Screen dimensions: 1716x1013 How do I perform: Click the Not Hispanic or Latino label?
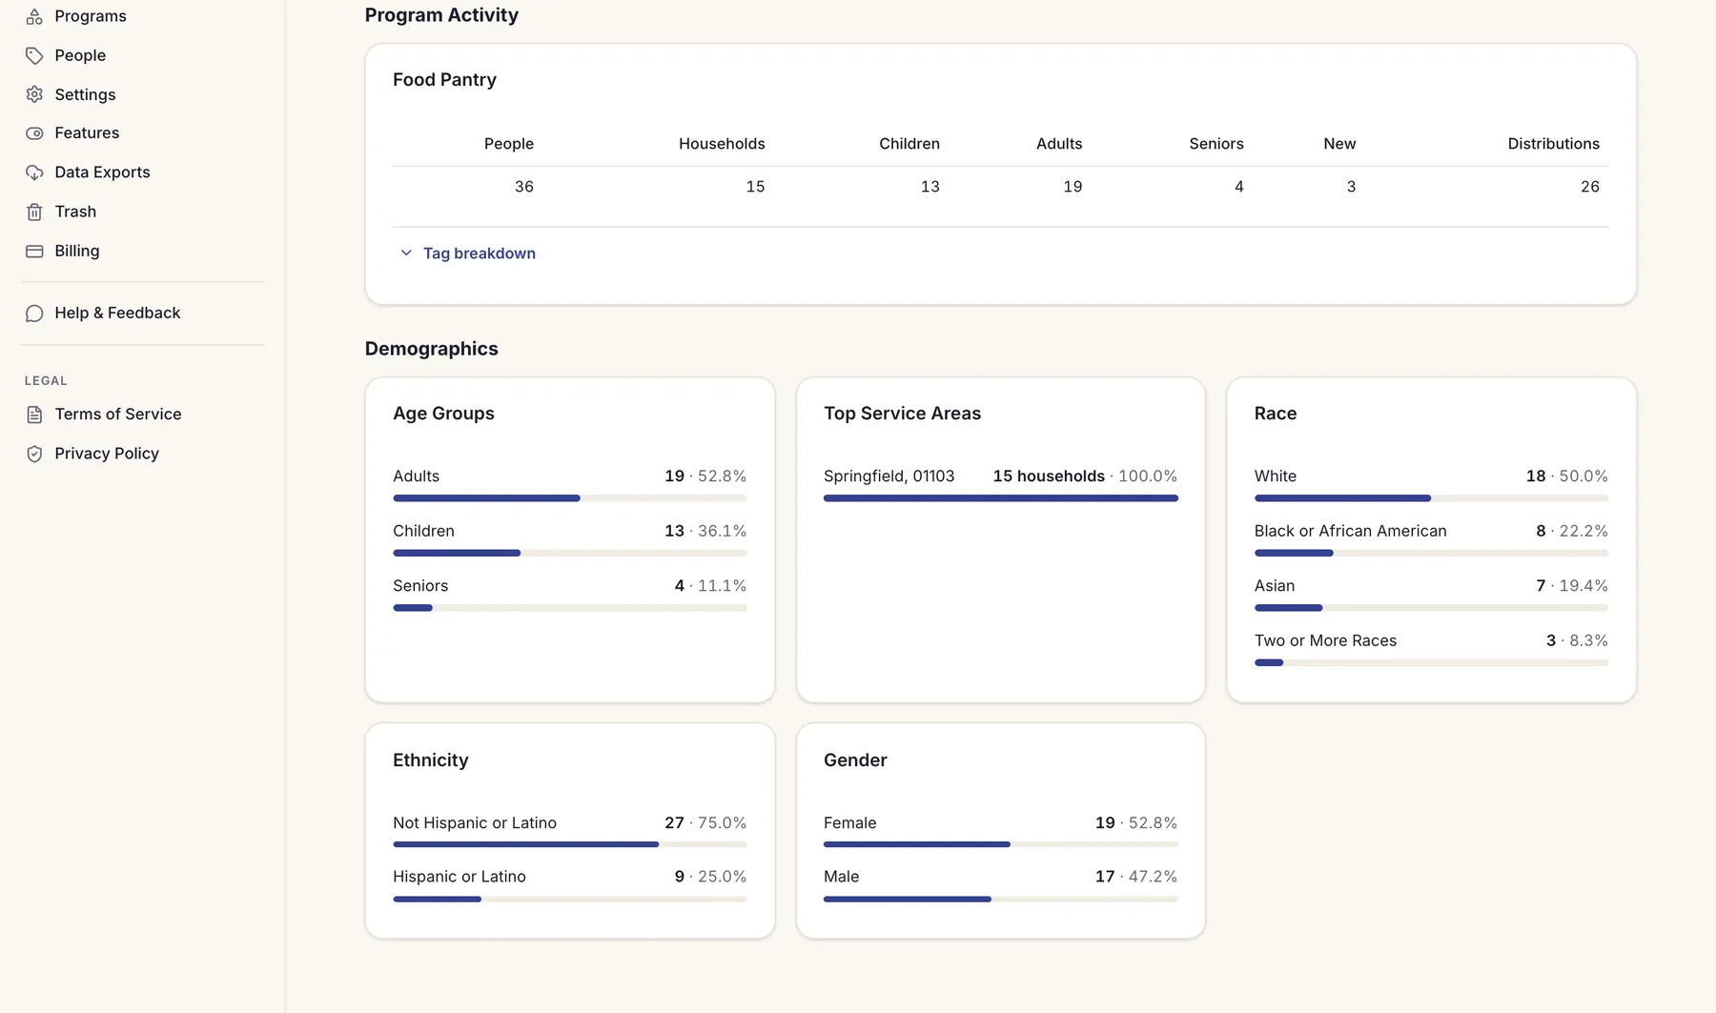475,823
